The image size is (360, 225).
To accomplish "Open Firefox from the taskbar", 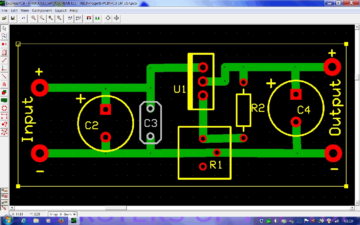I will tap(61, 221).
